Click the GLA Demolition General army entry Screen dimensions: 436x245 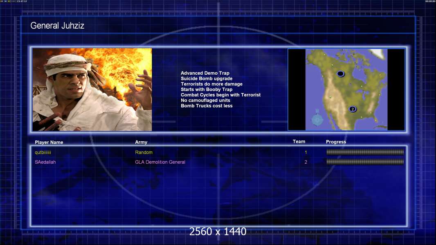click(x=160, y=162)
